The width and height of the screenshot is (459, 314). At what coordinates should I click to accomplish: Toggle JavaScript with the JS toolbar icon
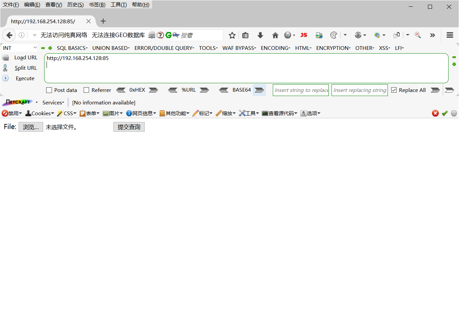pos(303,35)
